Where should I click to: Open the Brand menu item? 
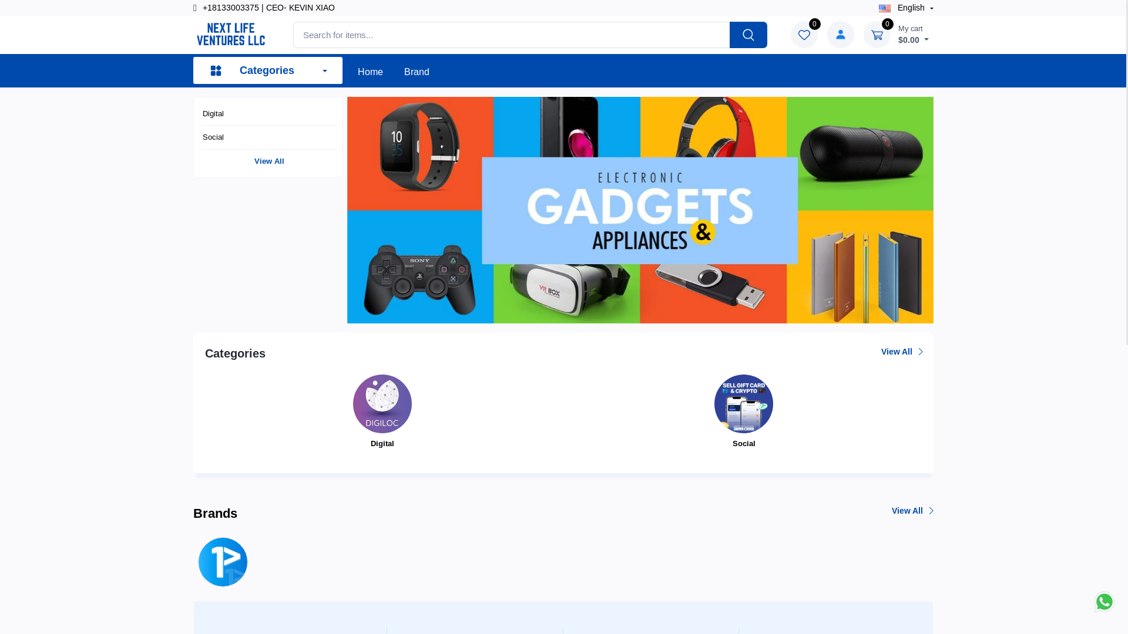pyautogui.click(x=417, y=72)
